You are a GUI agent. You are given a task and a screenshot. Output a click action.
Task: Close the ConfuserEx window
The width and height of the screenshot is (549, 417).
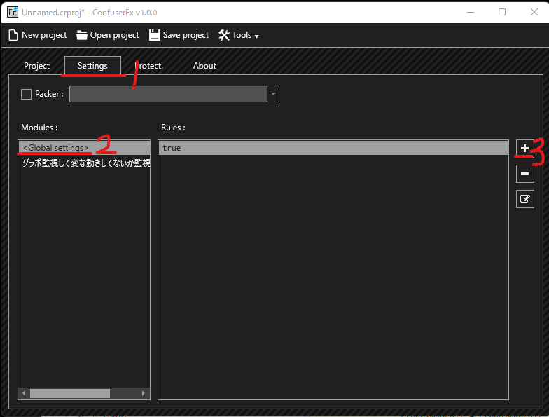(534, 13)
